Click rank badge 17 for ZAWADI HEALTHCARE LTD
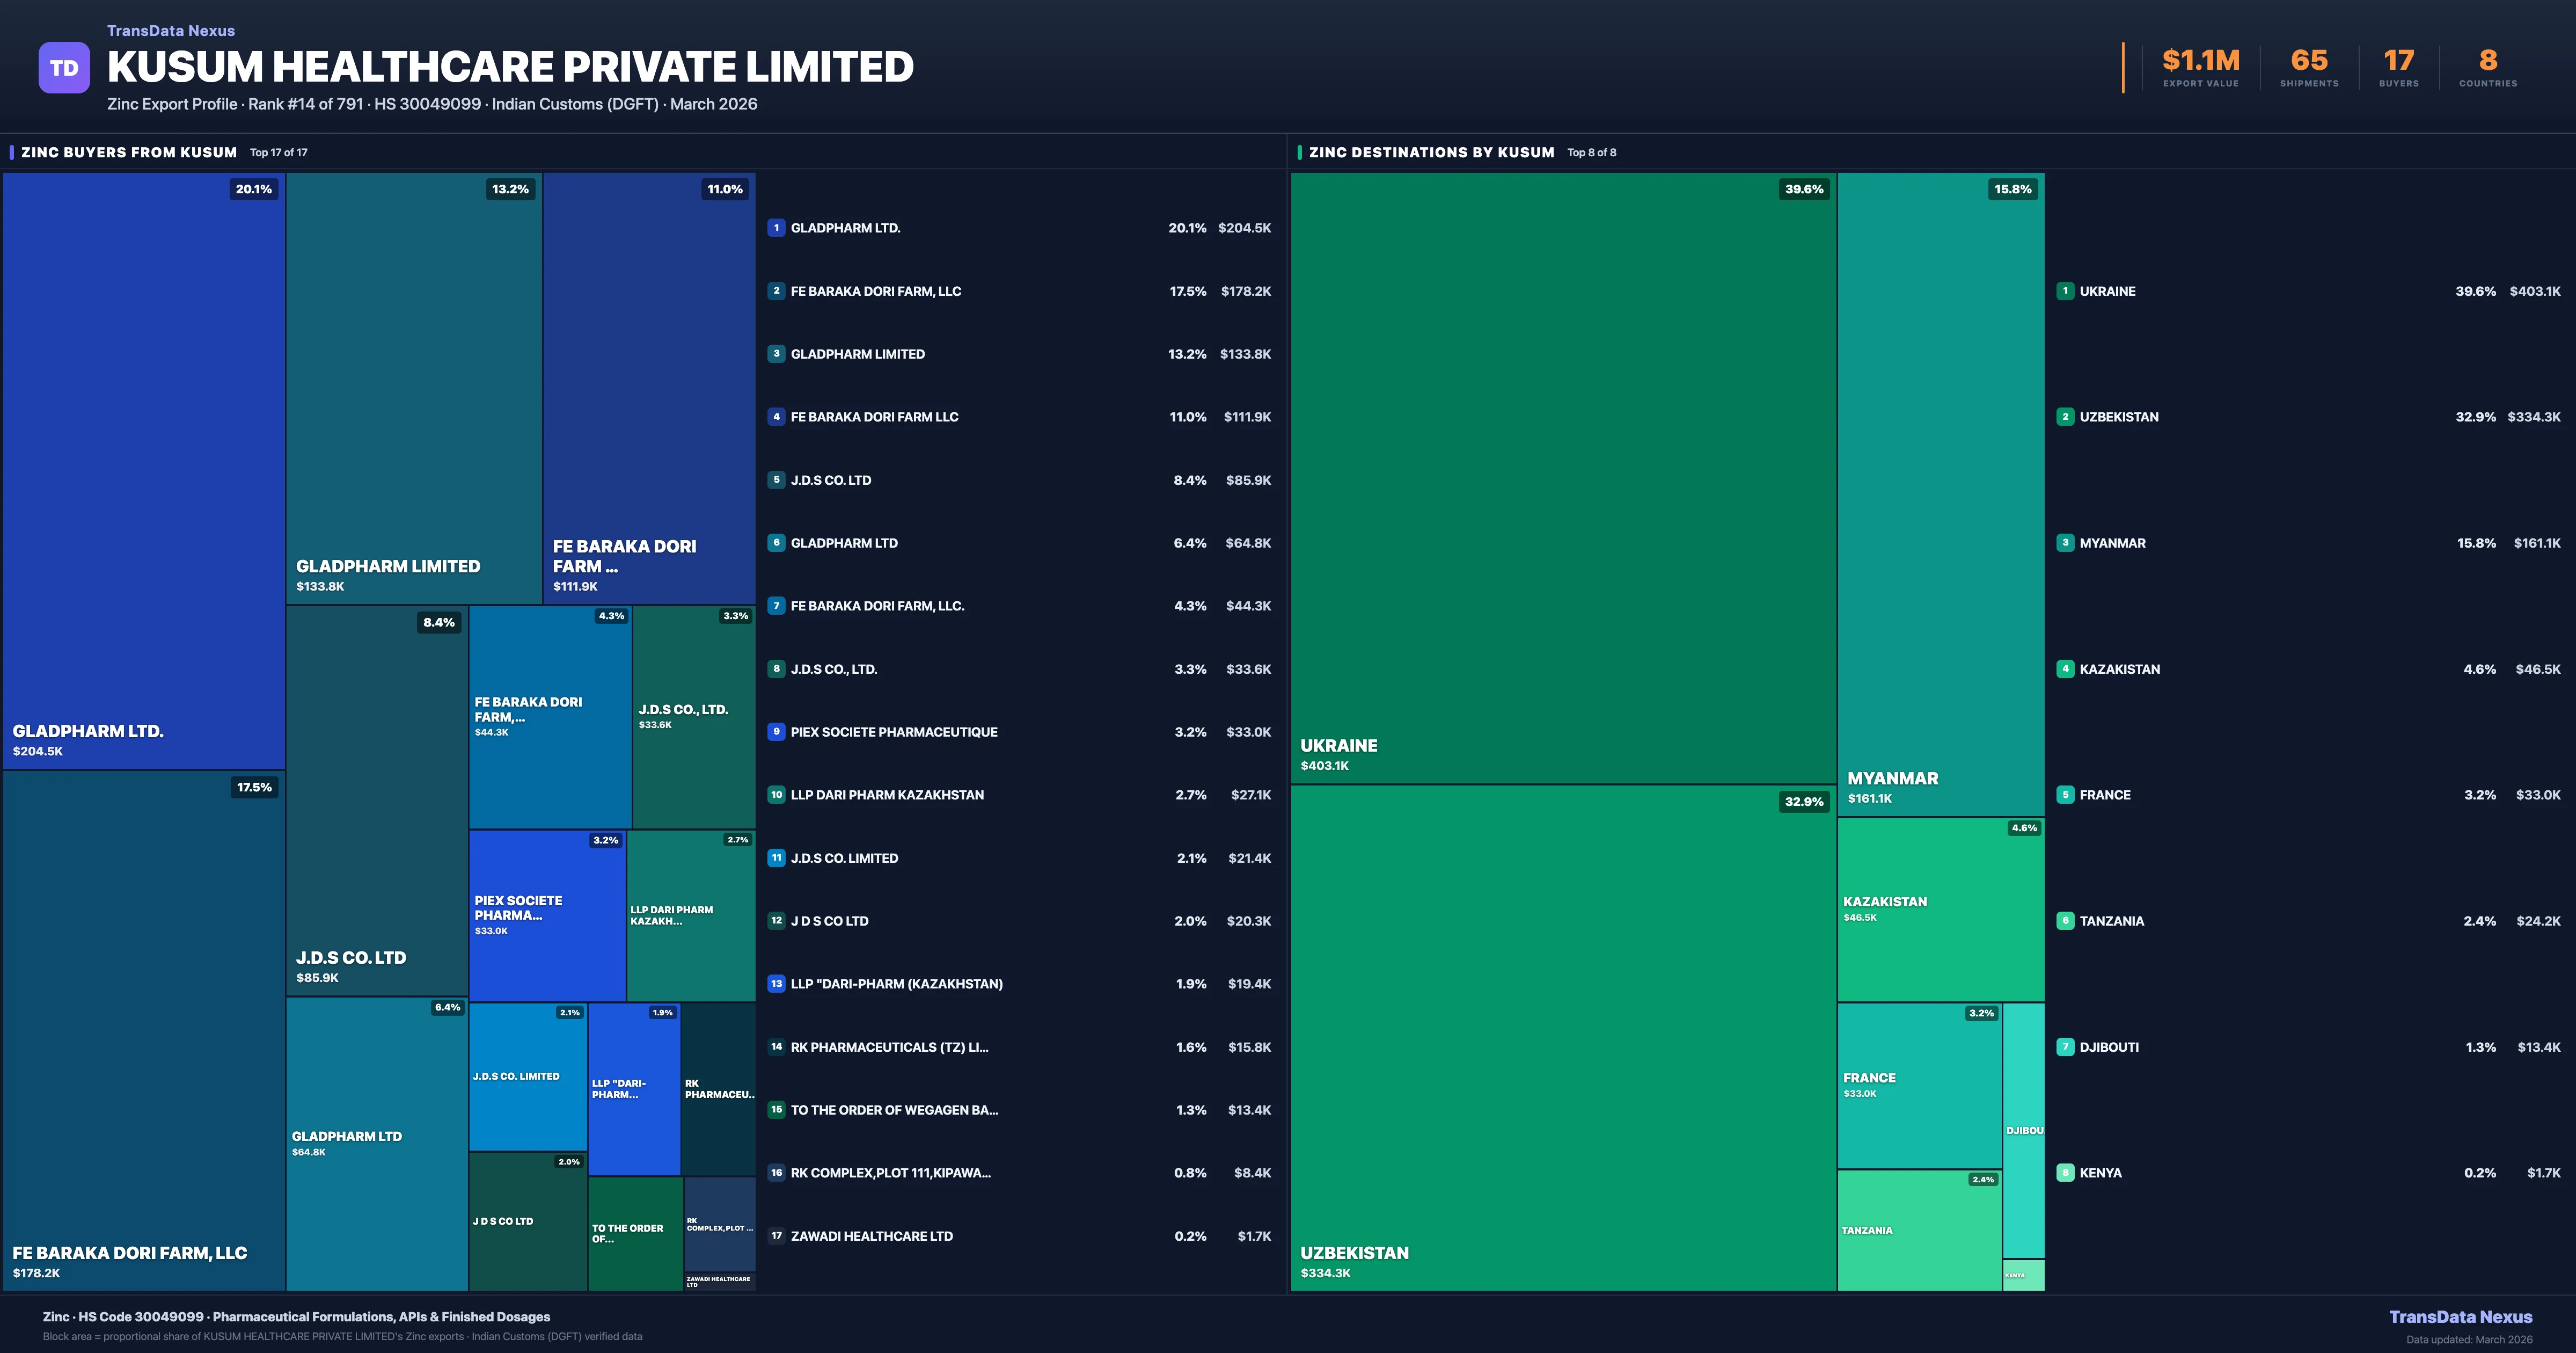 tap(776, 1236)
